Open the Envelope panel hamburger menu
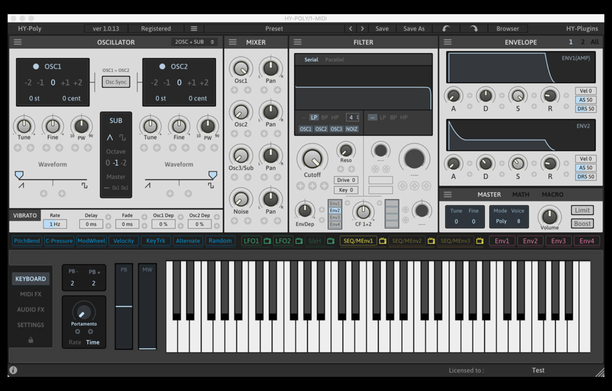The image size is (612, 391). [448, 42]
